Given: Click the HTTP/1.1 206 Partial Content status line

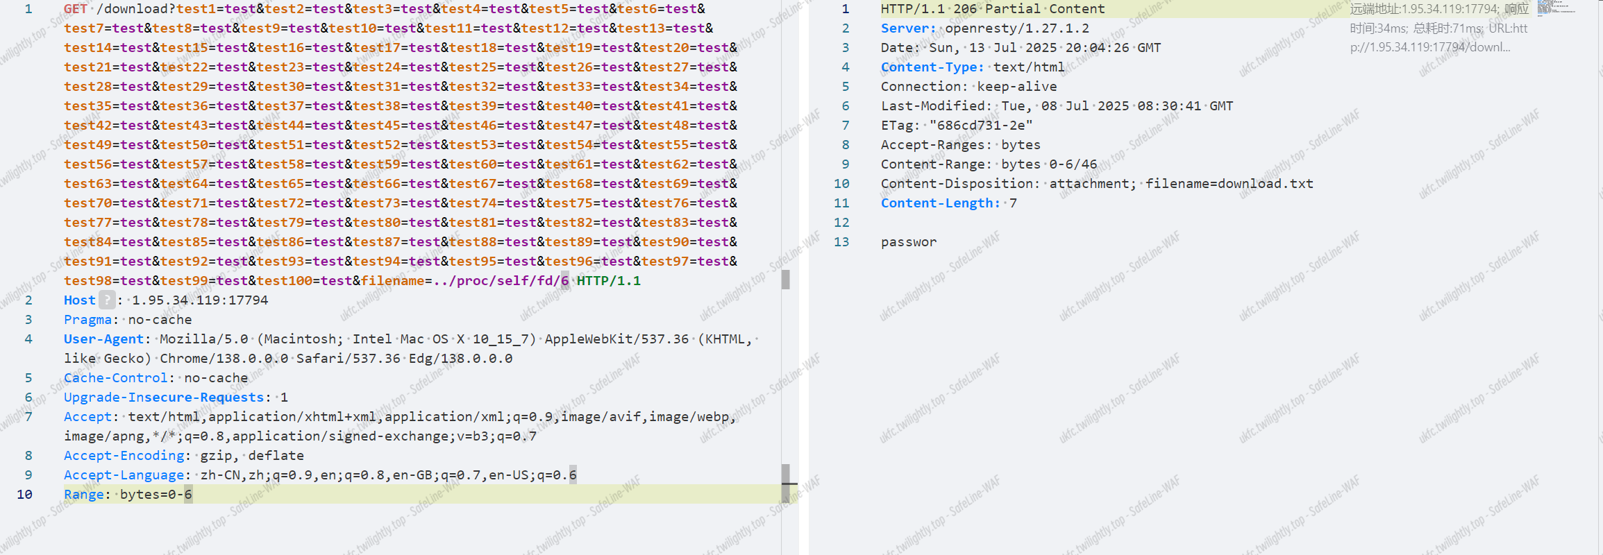Looking at the screenshot, I should [x=992, y=9].
